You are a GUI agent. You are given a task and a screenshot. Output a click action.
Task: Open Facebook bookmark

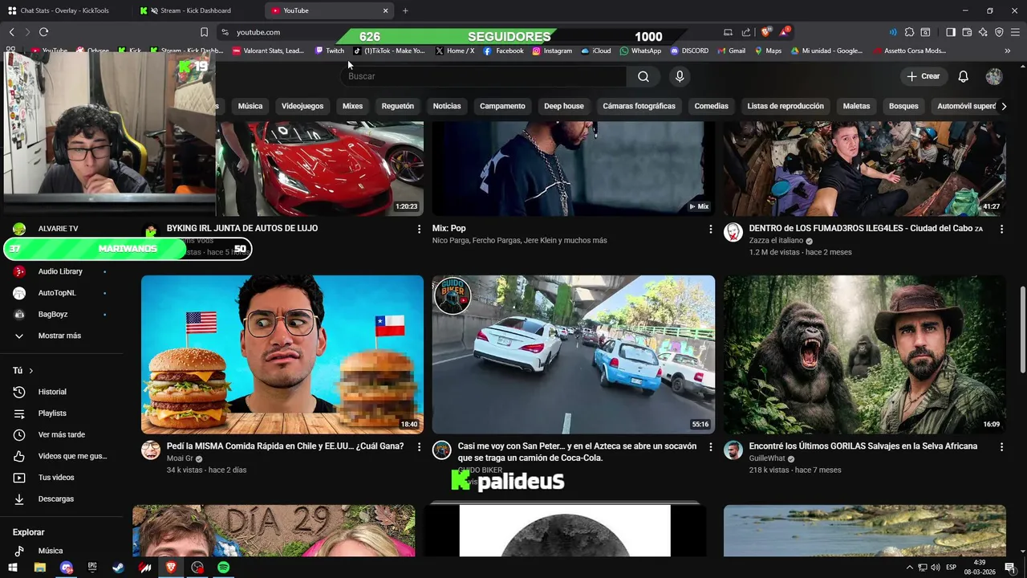[503, 51]
